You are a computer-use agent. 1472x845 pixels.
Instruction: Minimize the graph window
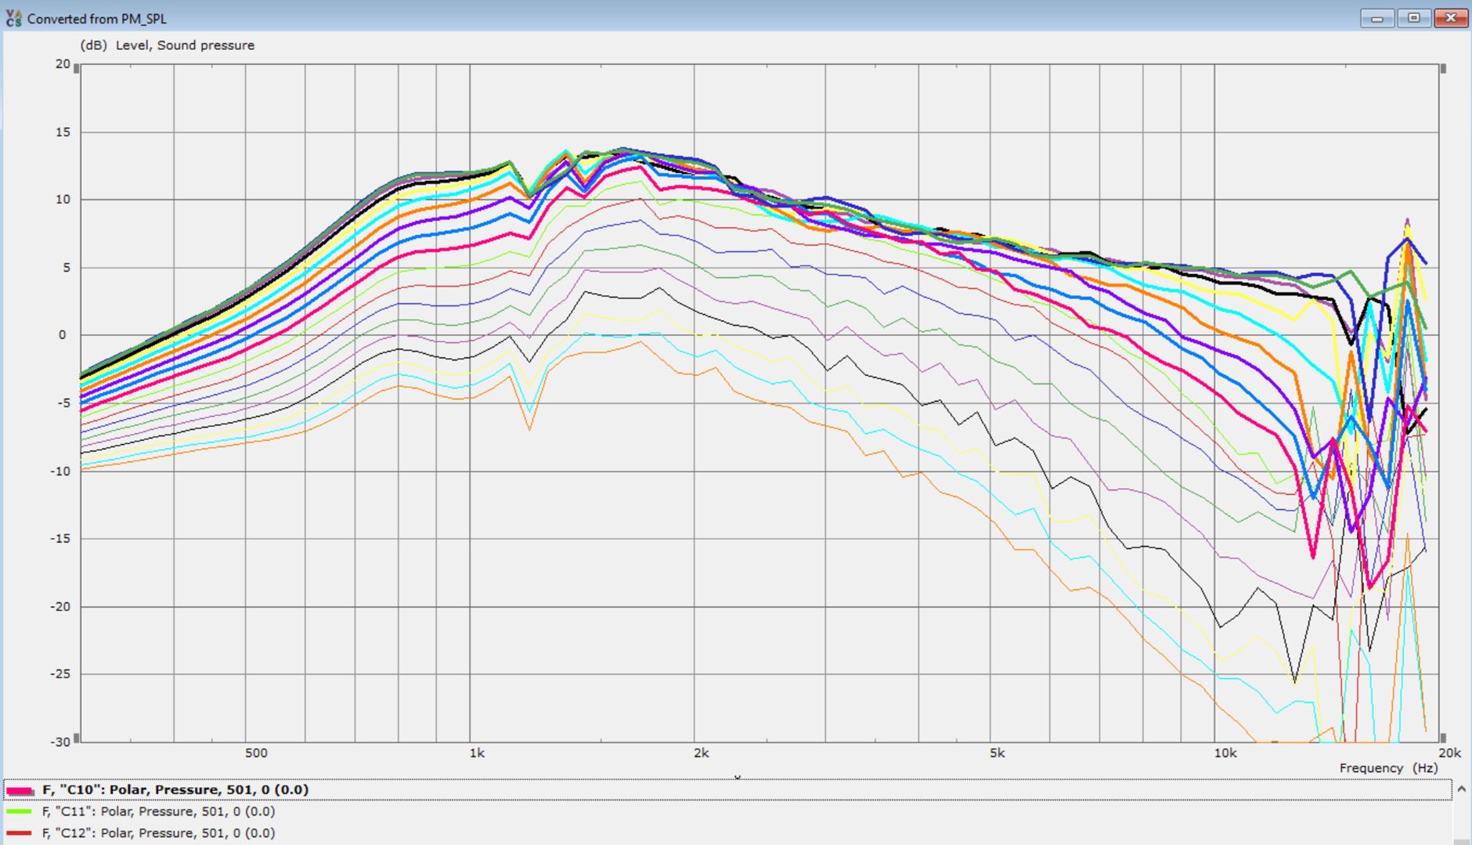pyautogui.click(x=1377, y=17)
